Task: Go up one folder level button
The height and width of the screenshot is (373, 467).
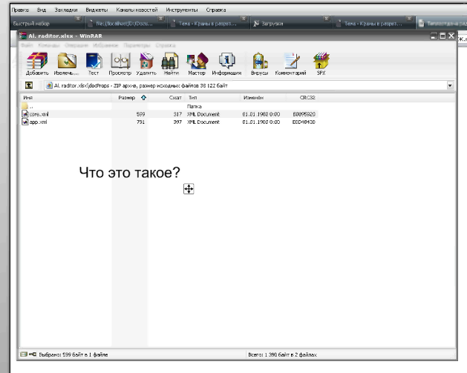Action: point(28,85)
